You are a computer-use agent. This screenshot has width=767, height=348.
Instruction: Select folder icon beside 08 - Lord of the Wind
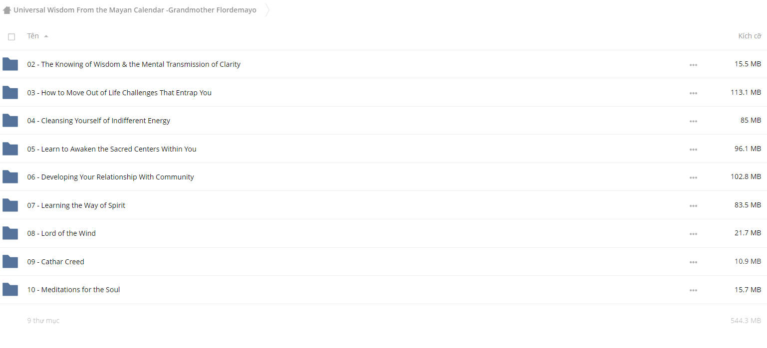click(x=10, y=233)
